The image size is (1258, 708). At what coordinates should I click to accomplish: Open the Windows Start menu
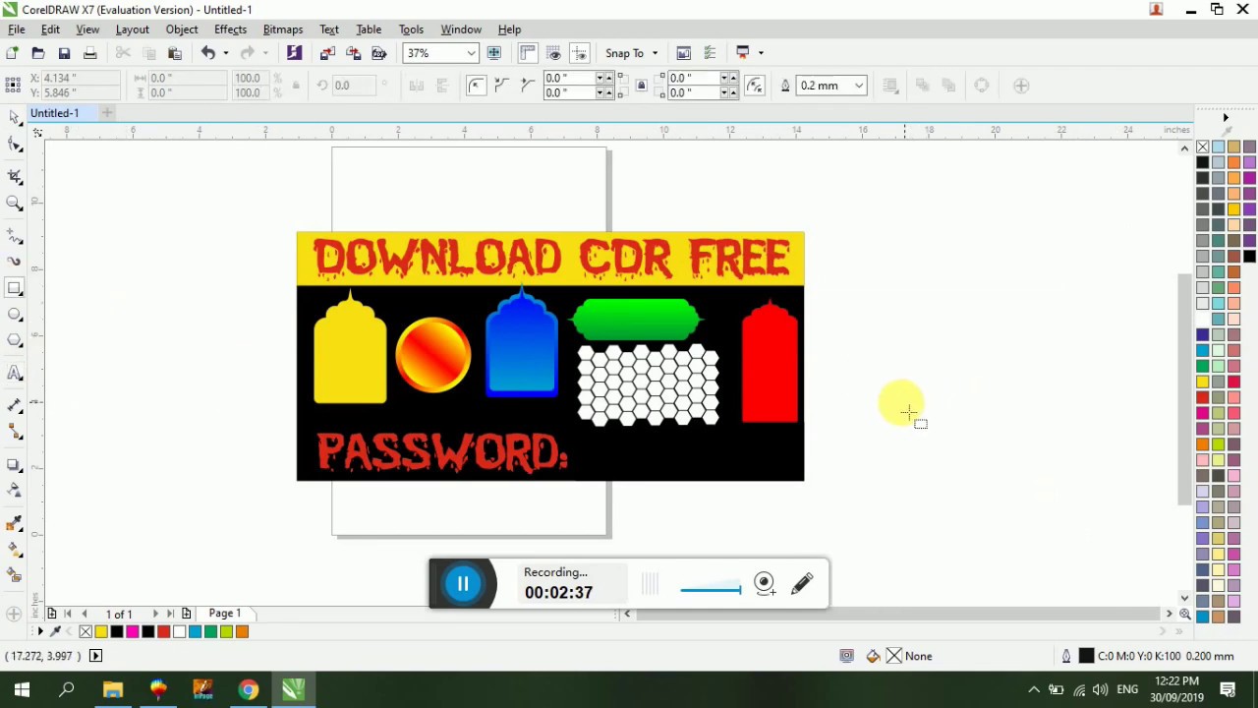coord(22,689)
